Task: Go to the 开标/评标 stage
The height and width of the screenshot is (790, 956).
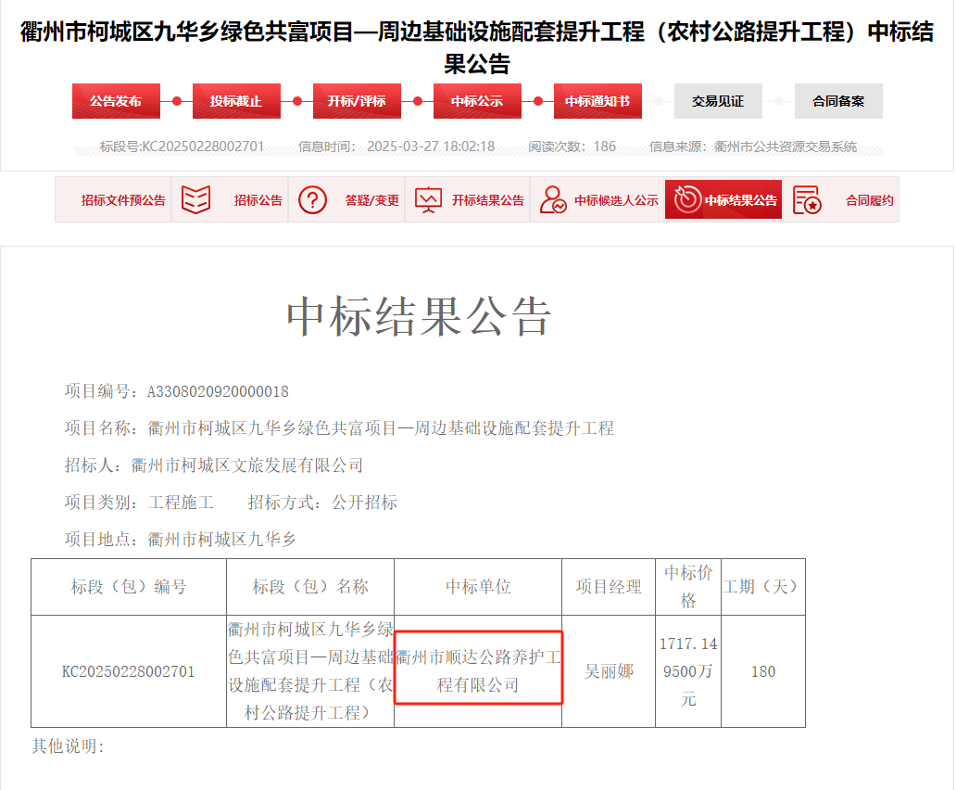Action: coord(357,101)
